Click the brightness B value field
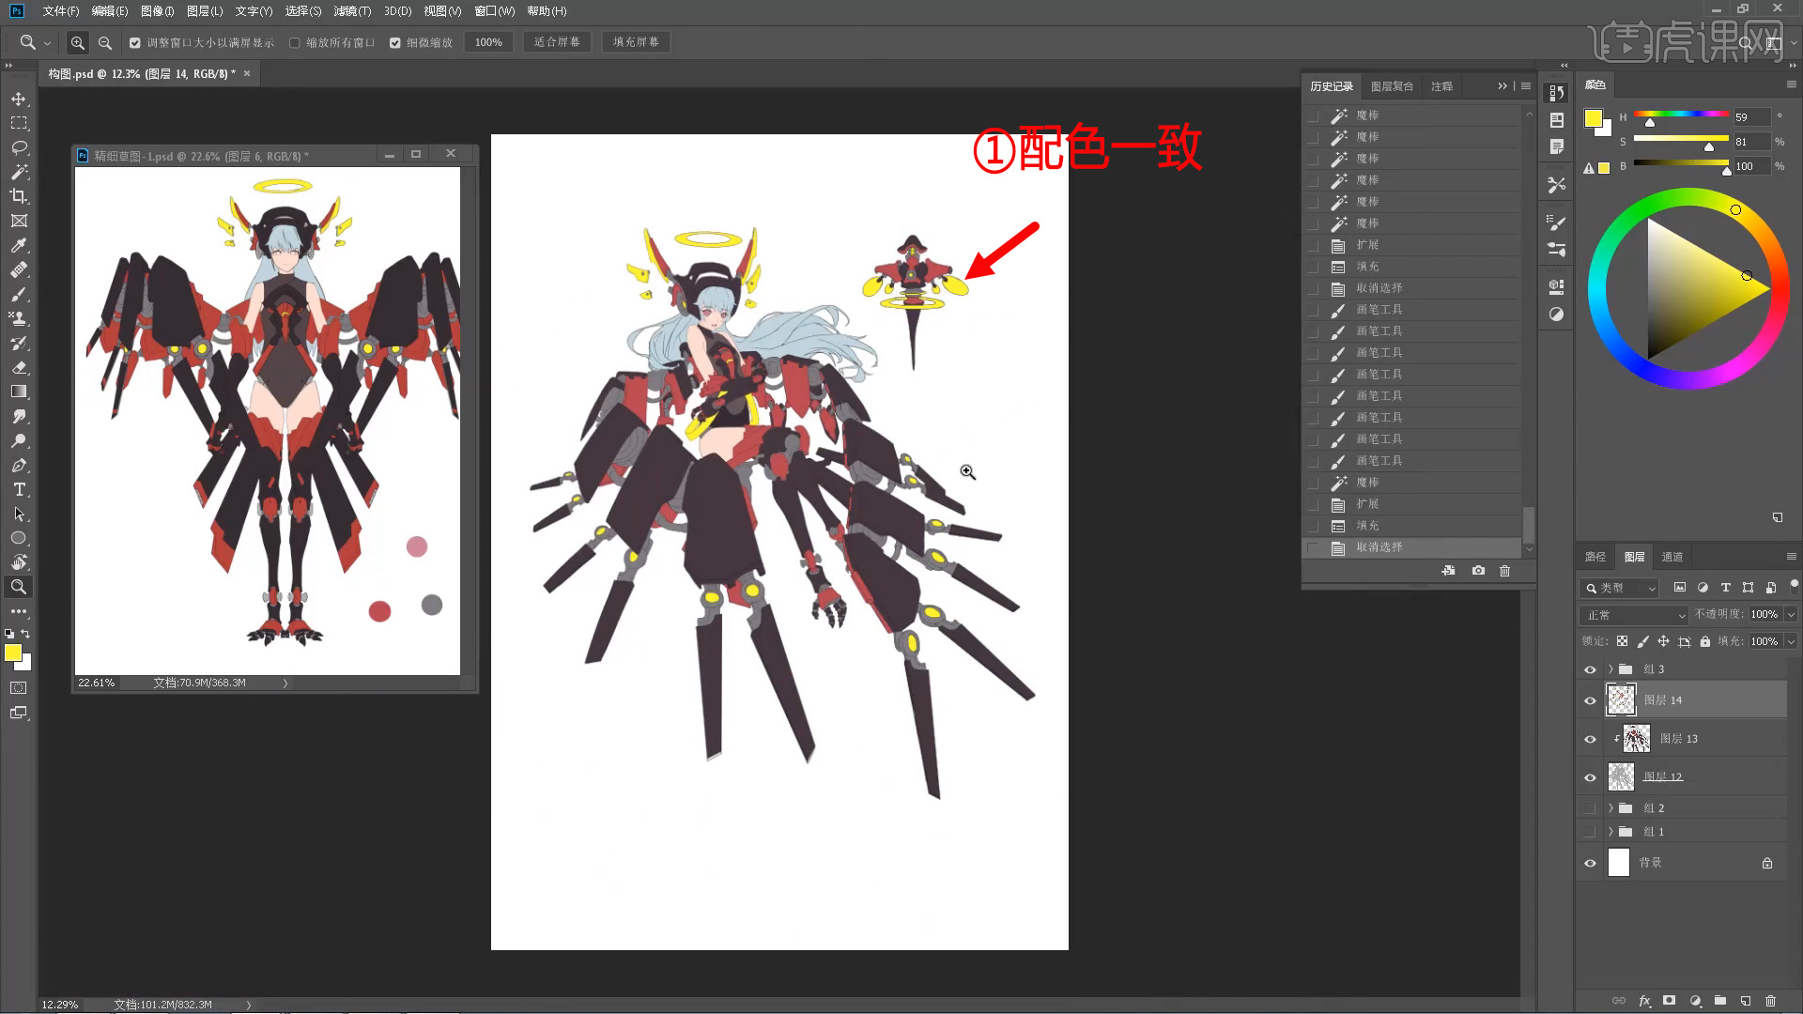Image resolution: width=1803 pixels, height=1014 pixels. point(1751,166)
